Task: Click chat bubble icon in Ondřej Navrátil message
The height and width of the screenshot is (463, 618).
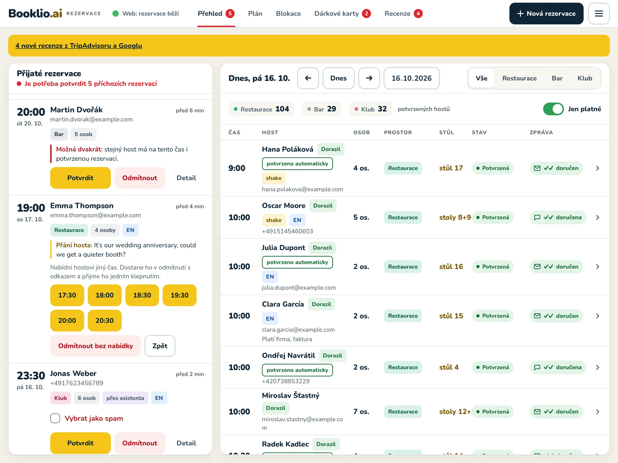Action: (537, 367)
